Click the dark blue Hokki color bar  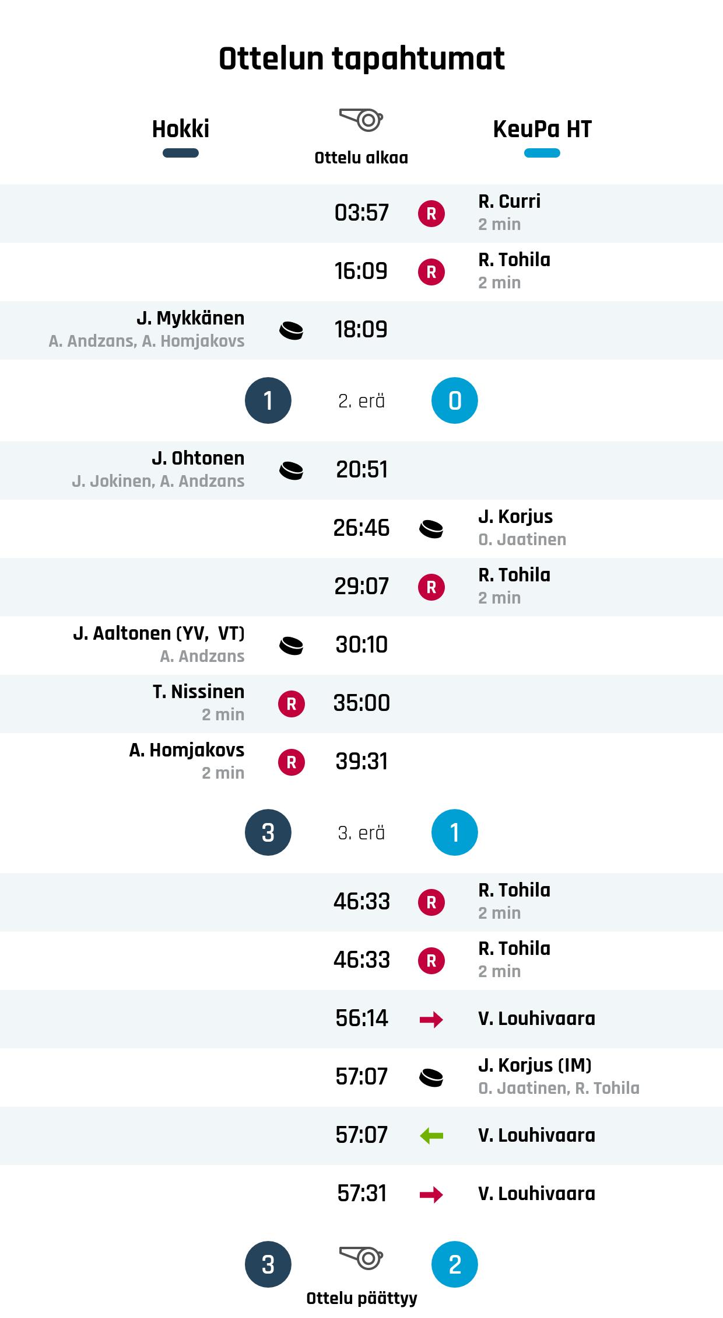(181, 154)
